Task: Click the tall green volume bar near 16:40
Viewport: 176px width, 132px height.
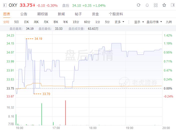Action: click(x=42, y=114)
